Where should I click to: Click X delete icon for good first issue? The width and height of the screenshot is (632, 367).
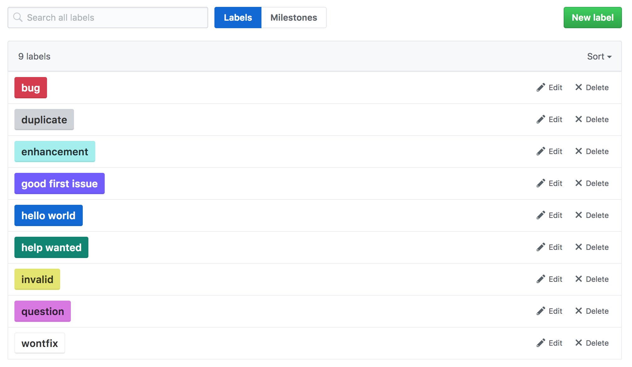tap(578, 183)
